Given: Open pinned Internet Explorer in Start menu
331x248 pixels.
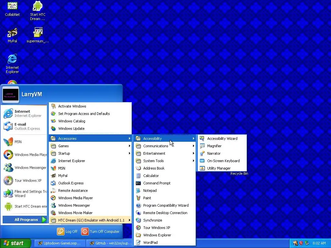Looking at the screenshot, I should (25, 113).
